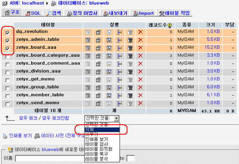The image size is (239, 164).
Task: Click the structure icon for dq_revolution
Action: (x=98, y=32)
